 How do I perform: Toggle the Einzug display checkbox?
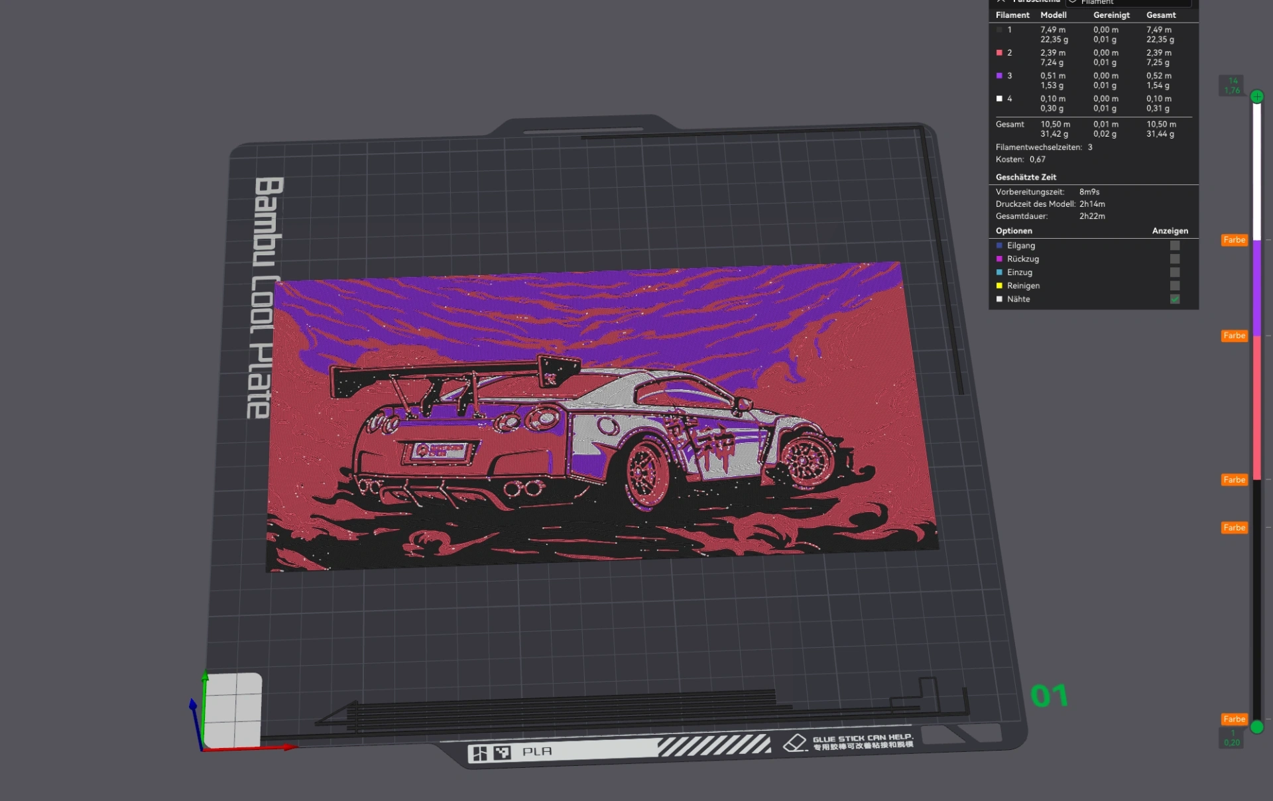1175,273
